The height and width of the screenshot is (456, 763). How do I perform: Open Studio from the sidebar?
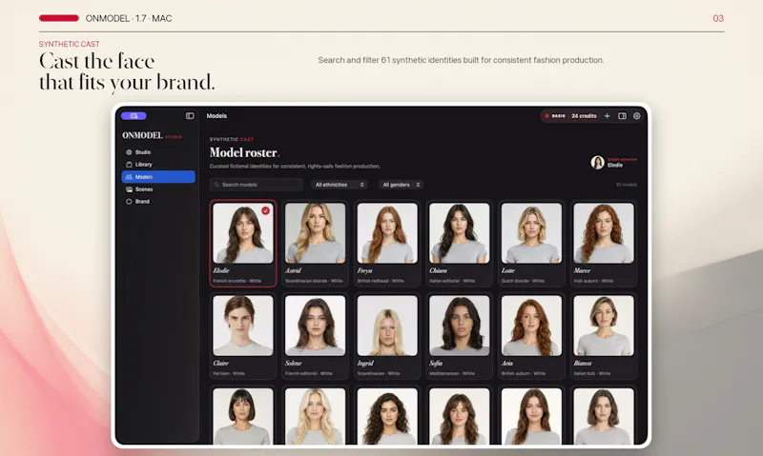[158, 152]
